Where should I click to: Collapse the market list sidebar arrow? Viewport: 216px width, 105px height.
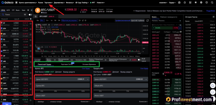click(x=32, y=10)
